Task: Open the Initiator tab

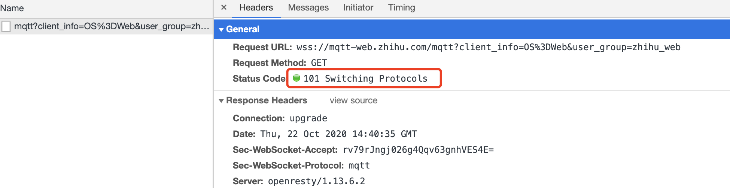Action: [358, 7]
